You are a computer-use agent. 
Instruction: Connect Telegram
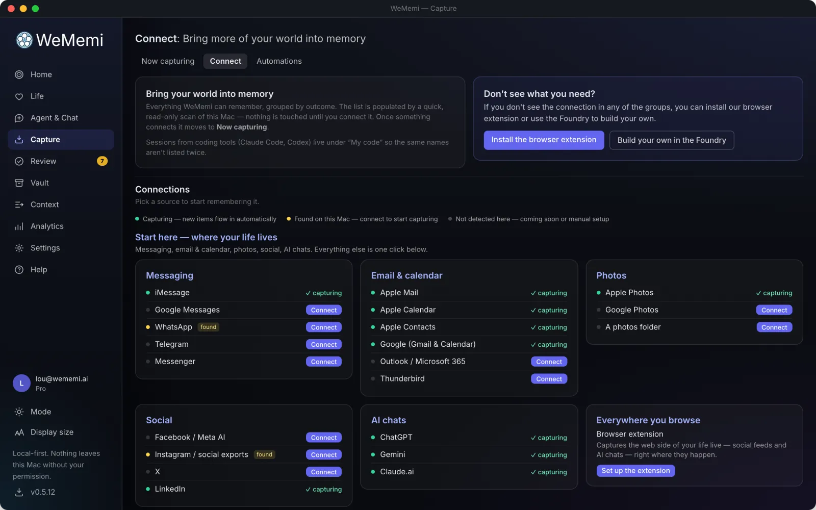324,345
